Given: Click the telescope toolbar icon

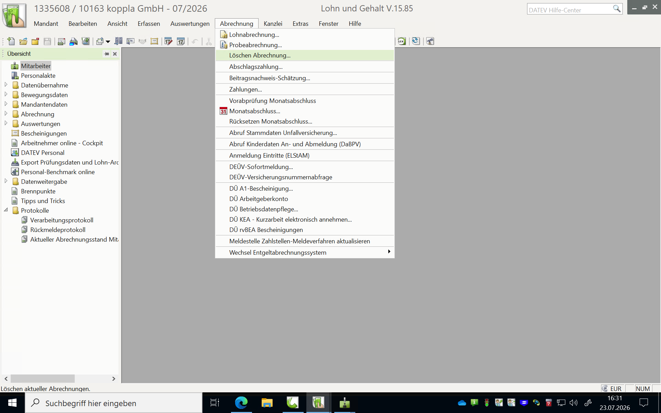Looking at the screenshot, I should 430,41.
